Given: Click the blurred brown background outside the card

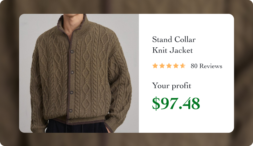Looking at the screenshot, I should coord(126,6).
